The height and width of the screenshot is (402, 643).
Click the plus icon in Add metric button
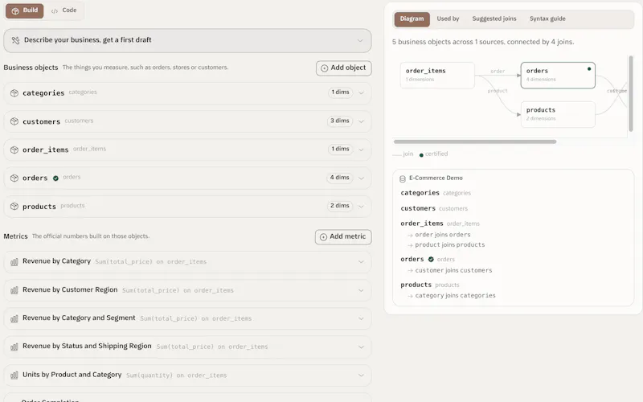point(324,236)
